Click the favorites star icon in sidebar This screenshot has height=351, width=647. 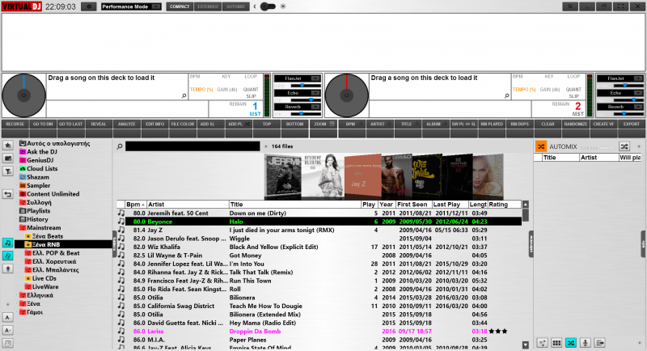coord(7,146)
